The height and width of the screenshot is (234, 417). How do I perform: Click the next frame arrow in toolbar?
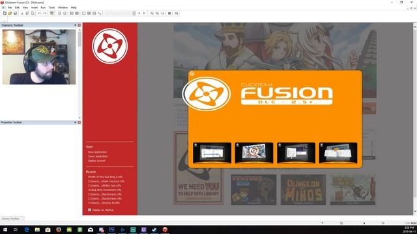click(x=144, y=13)
